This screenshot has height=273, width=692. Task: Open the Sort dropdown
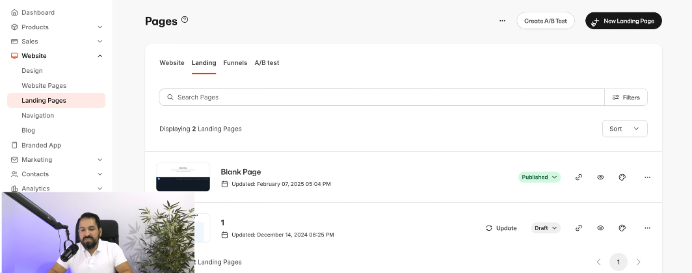pyautogui.click(x=624, y=129)
